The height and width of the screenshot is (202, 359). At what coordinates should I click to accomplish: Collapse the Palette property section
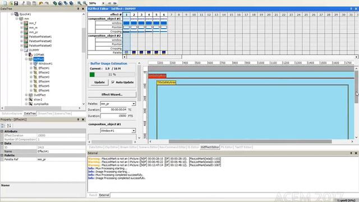(2, 155)
